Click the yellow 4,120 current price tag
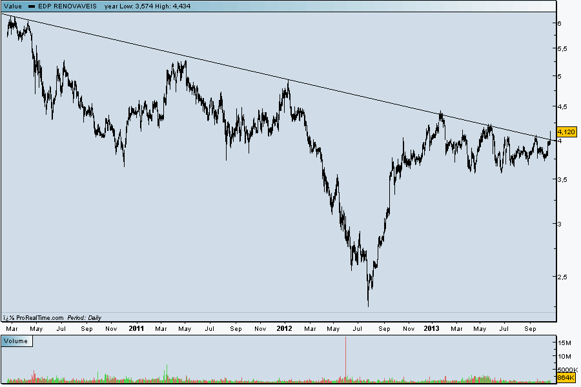 567,132
